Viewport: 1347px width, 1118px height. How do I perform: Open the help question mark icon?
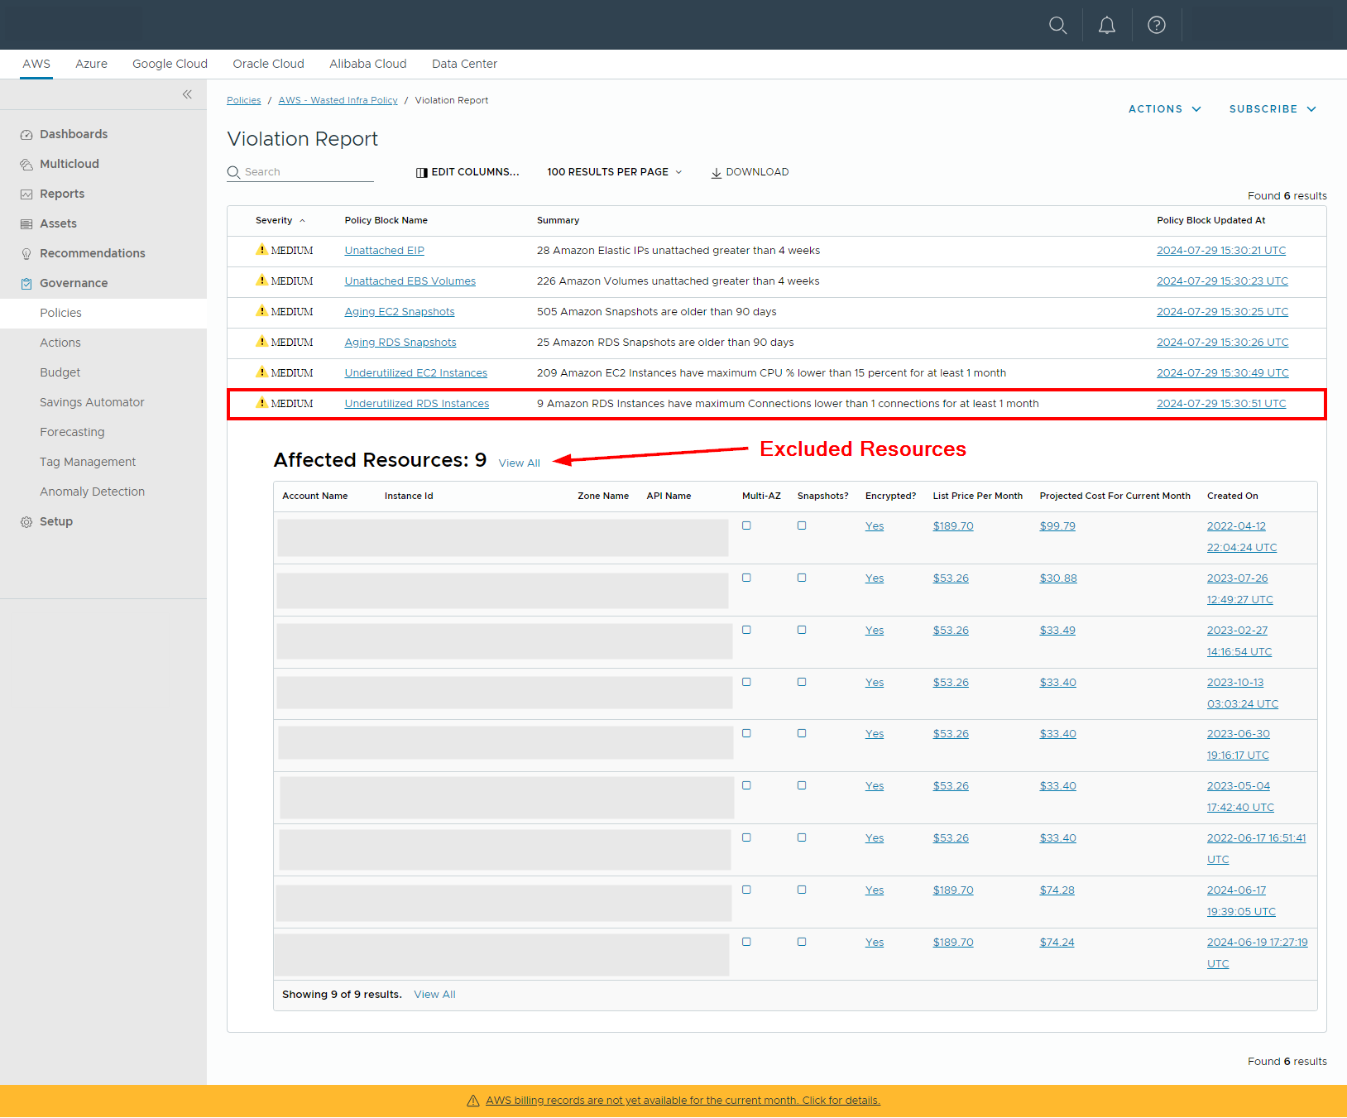click(x=1156, y=25)
